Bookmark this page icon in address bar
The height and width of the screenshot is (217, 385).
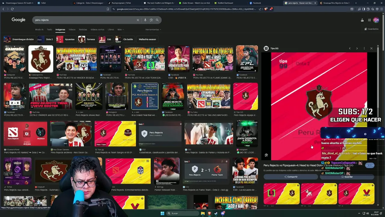(108, 9)
